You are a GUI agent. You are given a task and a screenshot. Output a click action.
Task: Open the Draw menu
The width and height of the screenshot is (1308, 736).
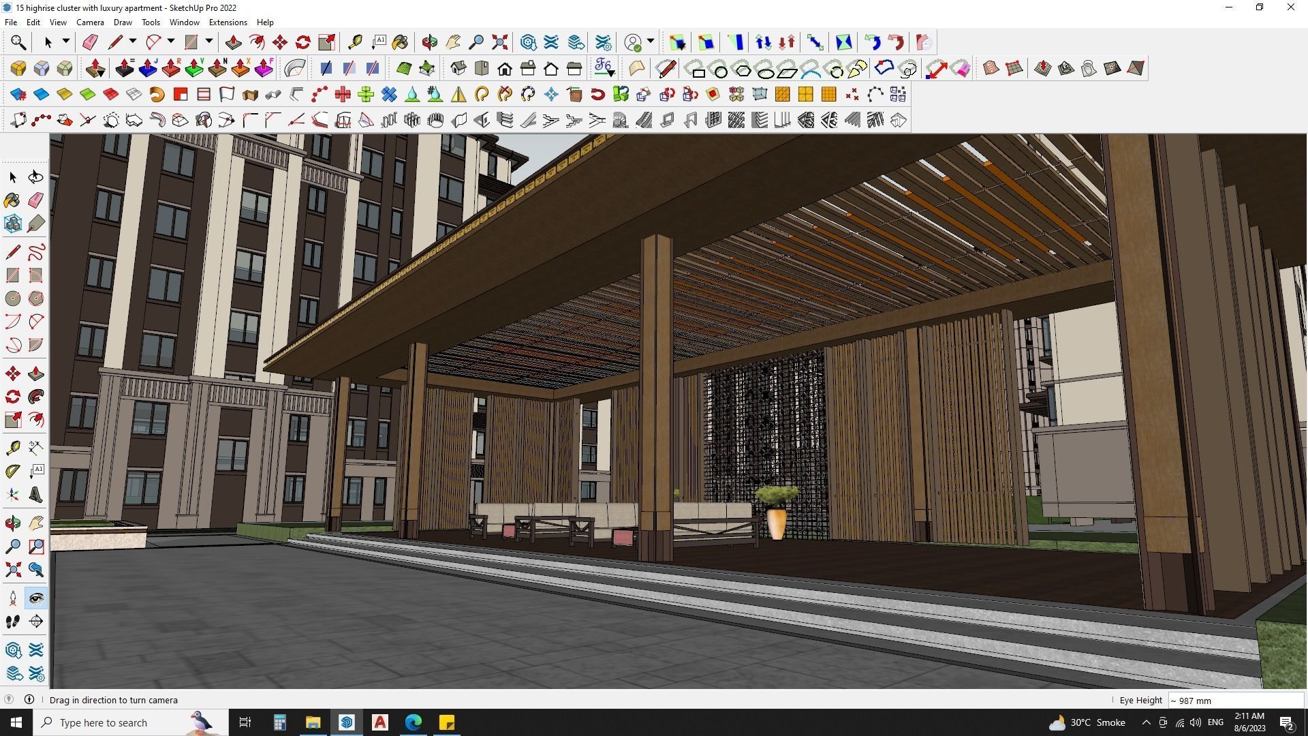(x=123, y=22)
